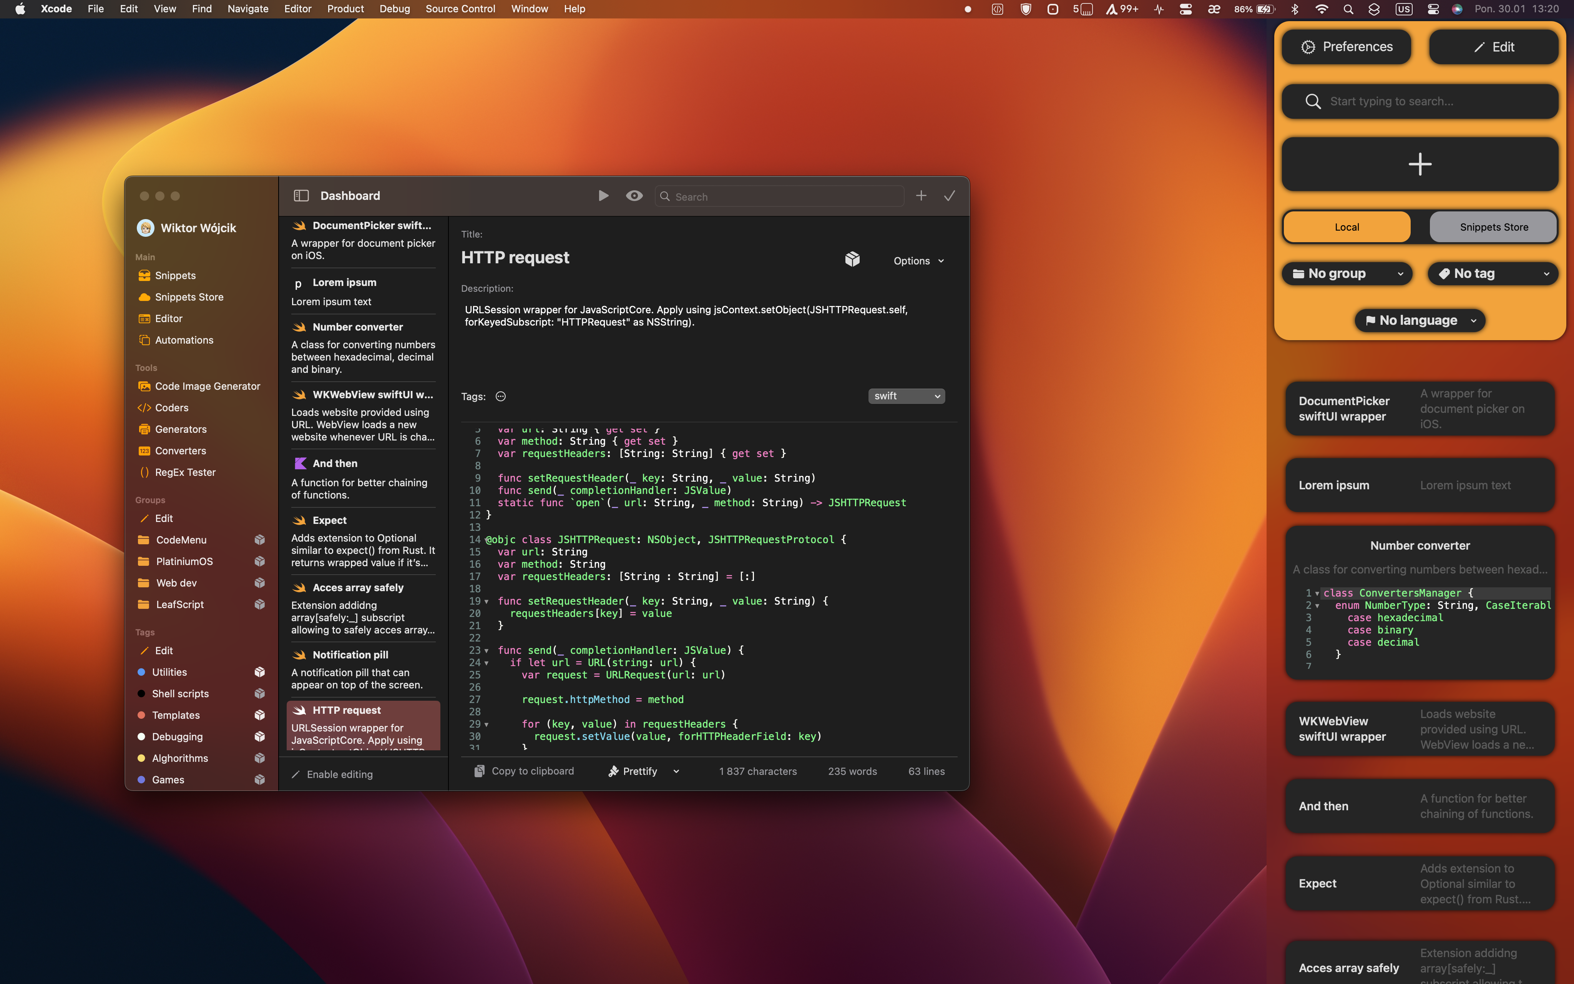The image size is (1574, 984).
Task: Run snippet with the play button
Action: coord(604,196)
